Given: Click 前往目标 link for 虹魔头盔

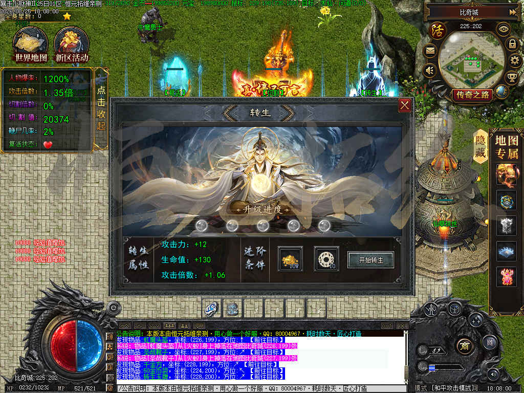Looking at the screenshot, I should [x=267, y=340].
